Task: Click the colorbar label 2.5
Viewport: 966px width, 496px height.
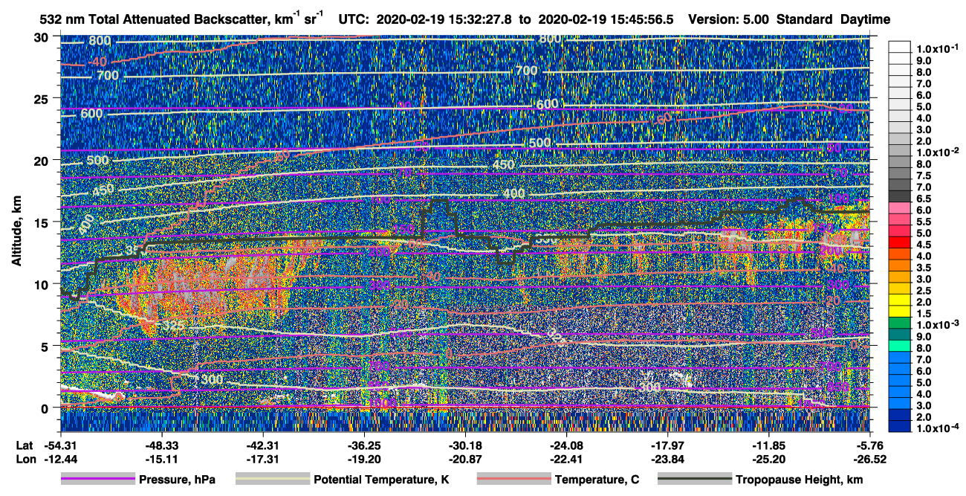Action: (x=924, y=291)
